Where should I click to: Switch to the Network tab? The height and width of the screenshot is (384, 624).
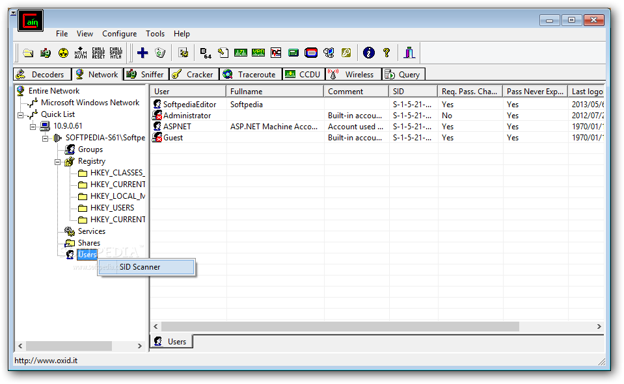(x=97, y=74)
